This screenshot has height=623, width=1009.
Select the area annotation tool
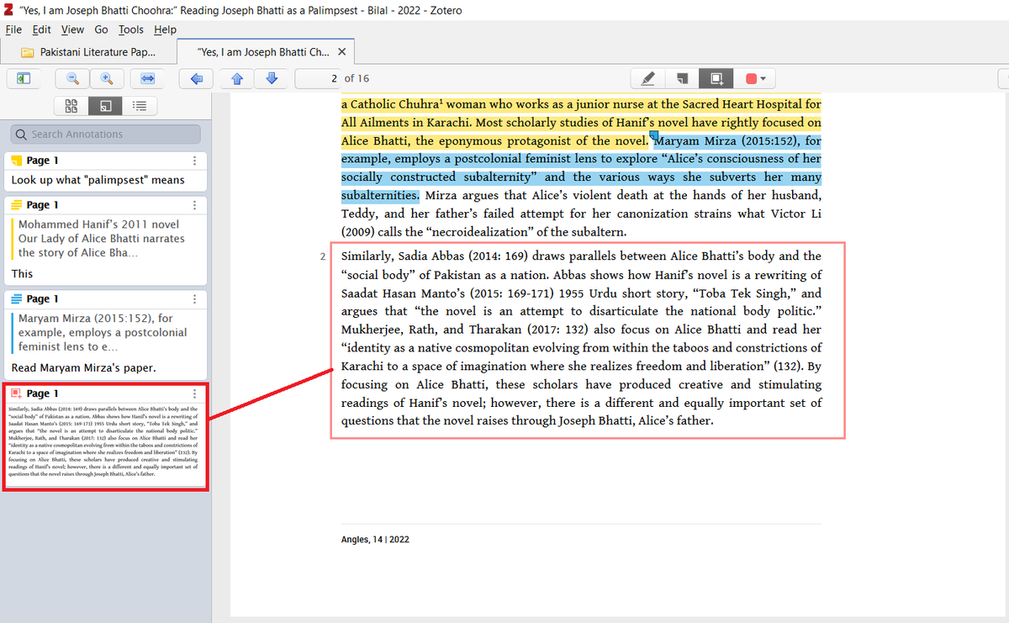(716, 77)
